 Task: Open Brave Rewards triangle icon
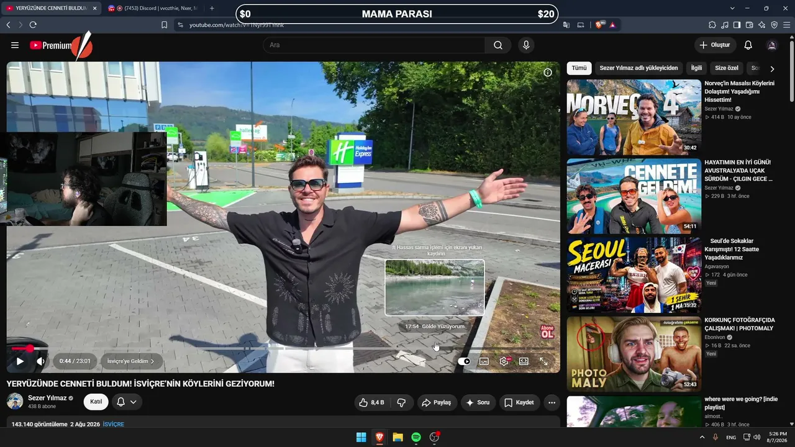click(612, 25)
